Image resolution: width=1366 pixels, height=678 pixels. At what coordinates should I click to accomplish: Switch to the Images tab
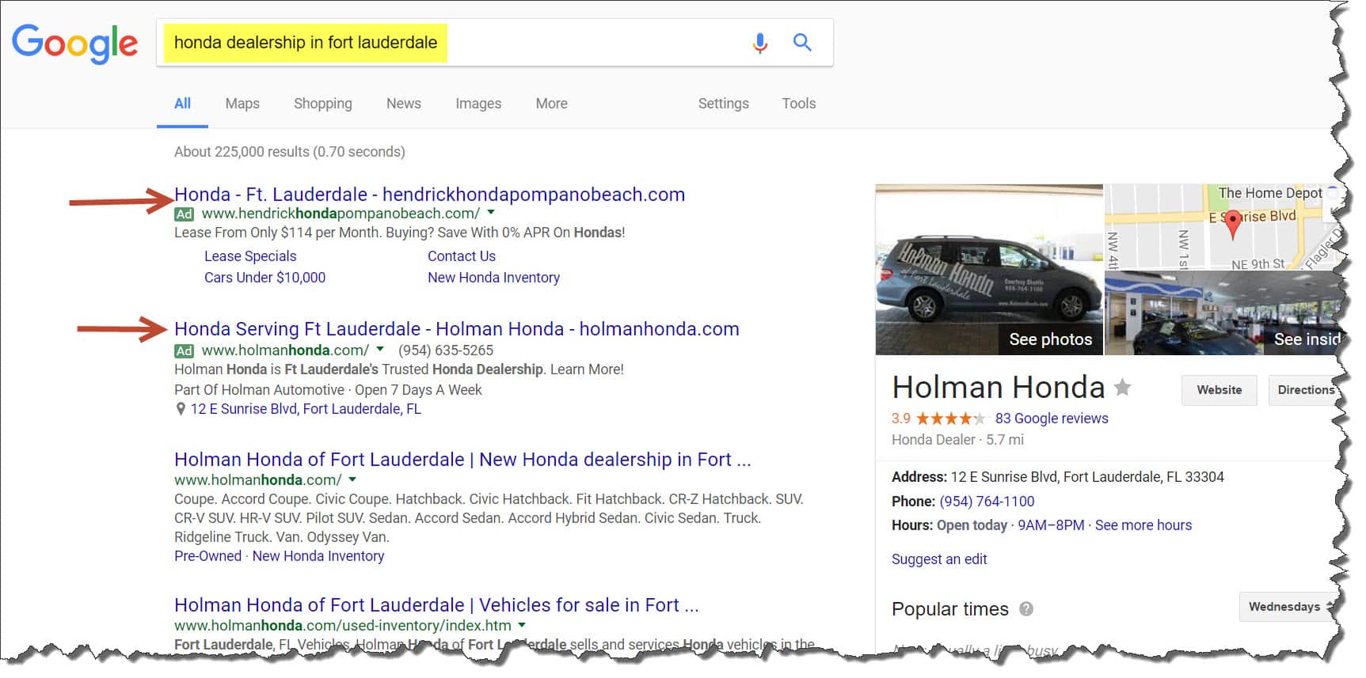tap(478, 104)
